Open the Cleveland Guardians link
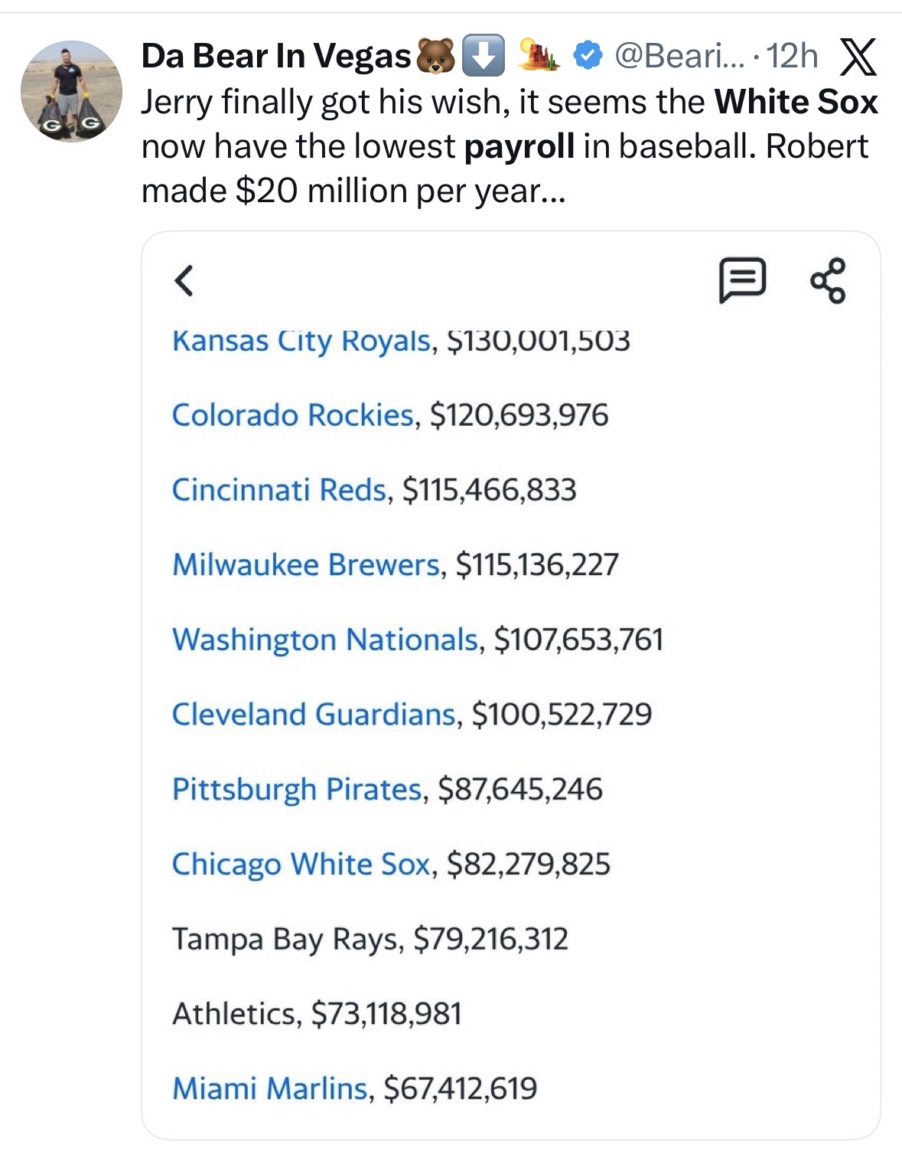 click(x=314, y=714)
